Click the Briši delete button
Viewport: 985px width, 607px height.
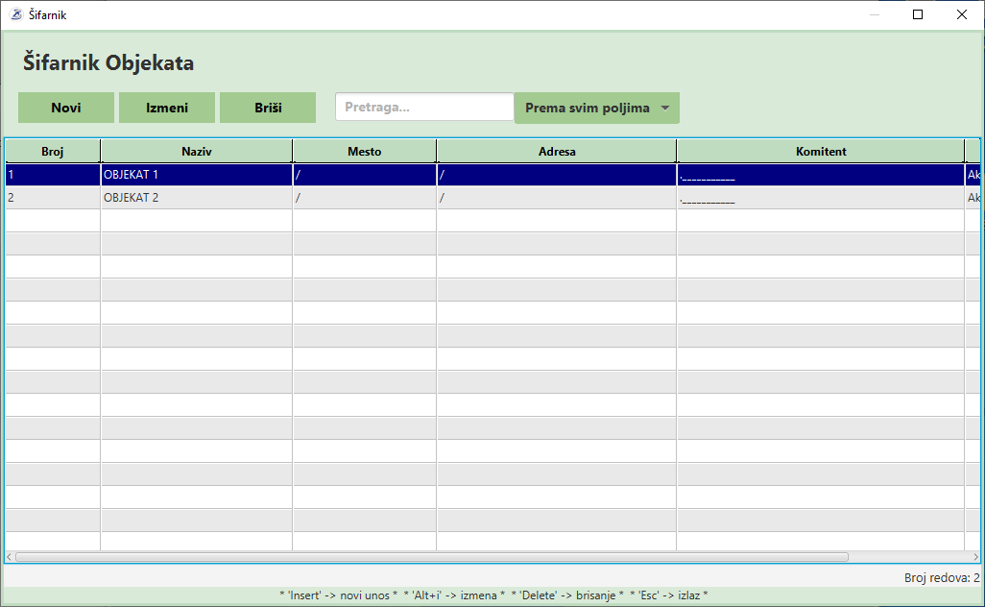(268, 108)
